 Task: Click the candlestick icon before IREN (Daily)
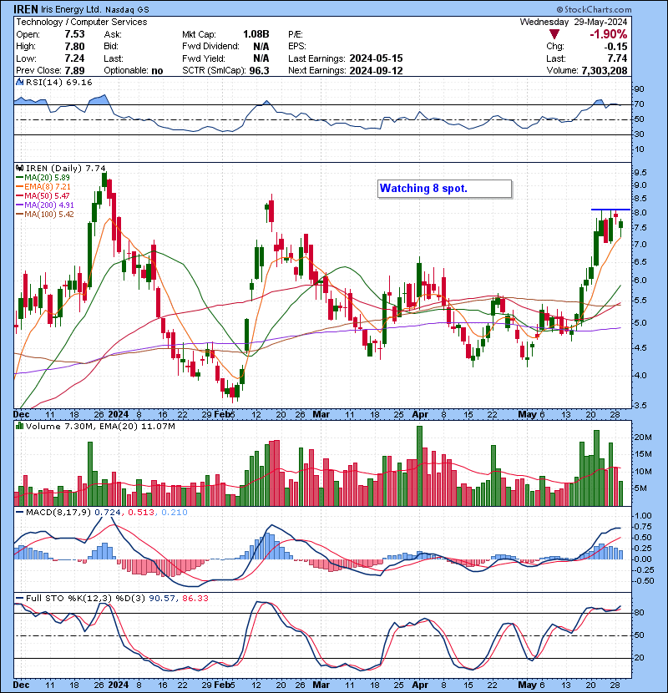click(x=19, y=169)
